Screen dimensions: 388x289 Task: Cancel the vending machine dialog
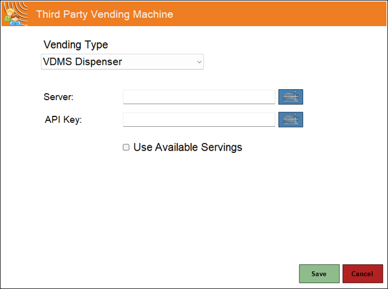tap(363, 274)
